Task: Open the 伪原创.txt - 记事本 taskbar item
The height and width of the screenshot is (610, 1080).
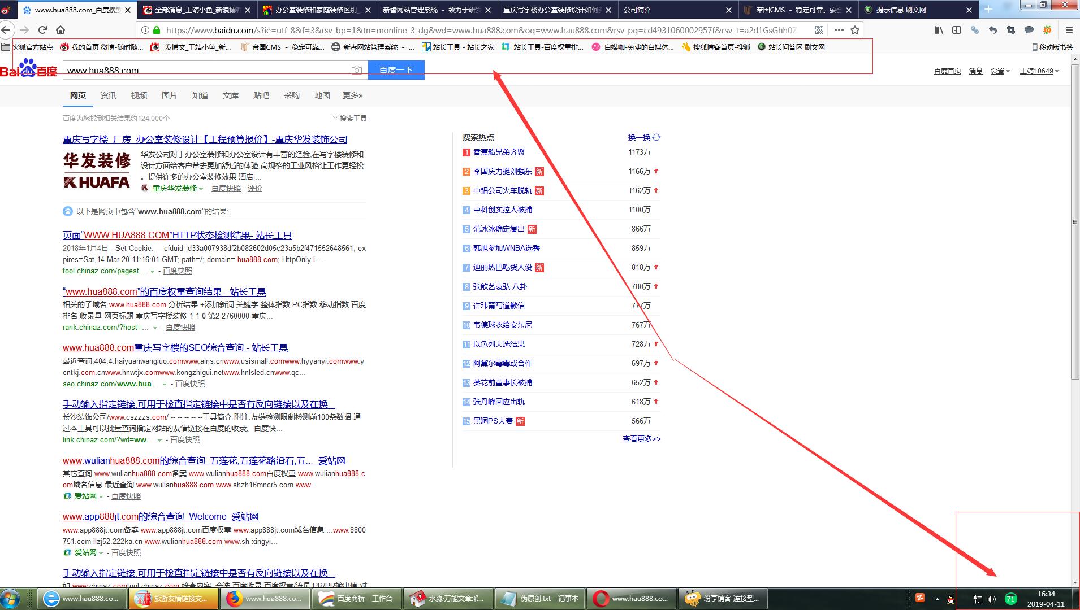Action: coord(539,599)
